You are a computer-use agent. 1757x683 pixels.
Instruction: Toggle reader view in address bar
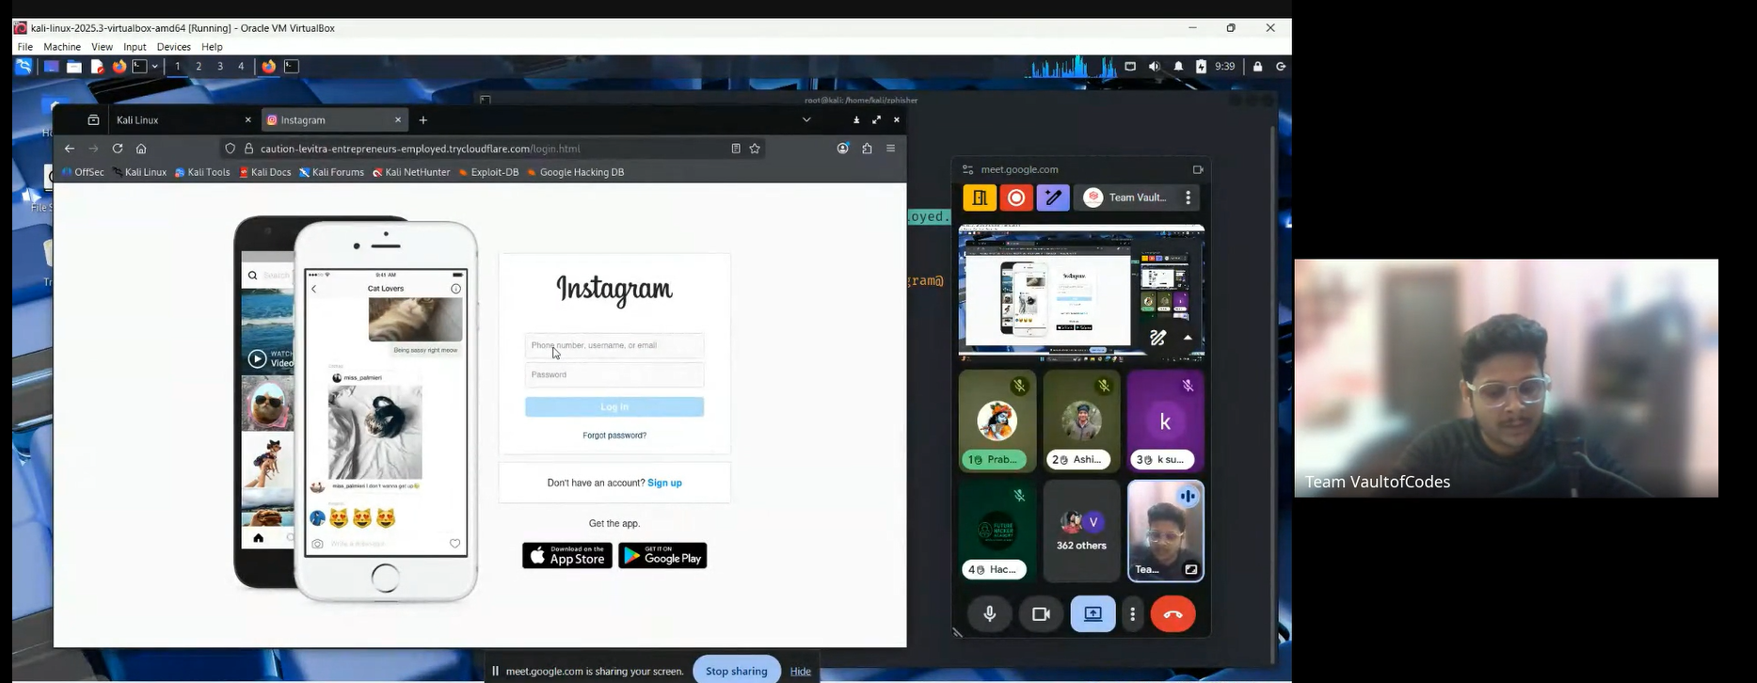tap(736, 149)
